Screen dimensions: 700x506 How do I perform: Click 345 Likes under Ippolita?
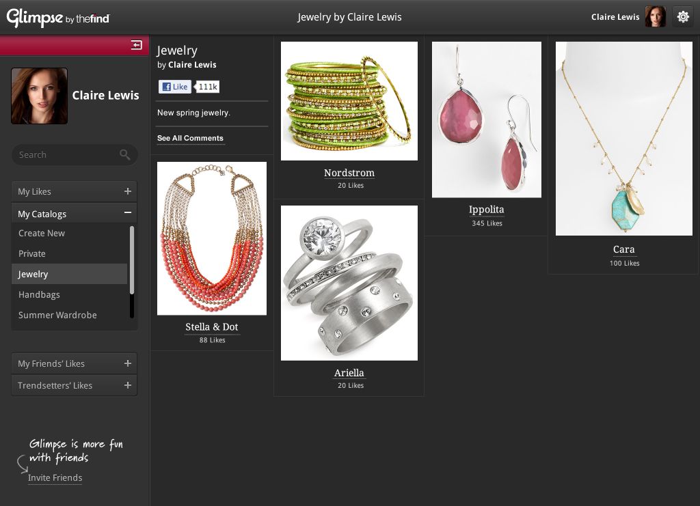click(x=487, y=223)
